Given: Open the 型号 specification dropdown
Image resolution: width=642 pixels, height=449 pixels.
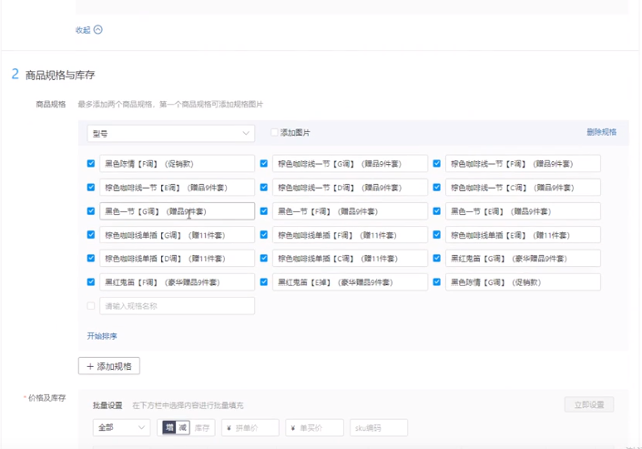Looking at the screenshot, I should pos(170,134).
